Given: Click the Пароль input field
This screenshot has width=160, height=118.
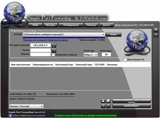Looking at the screenshot, I should 41,54.
